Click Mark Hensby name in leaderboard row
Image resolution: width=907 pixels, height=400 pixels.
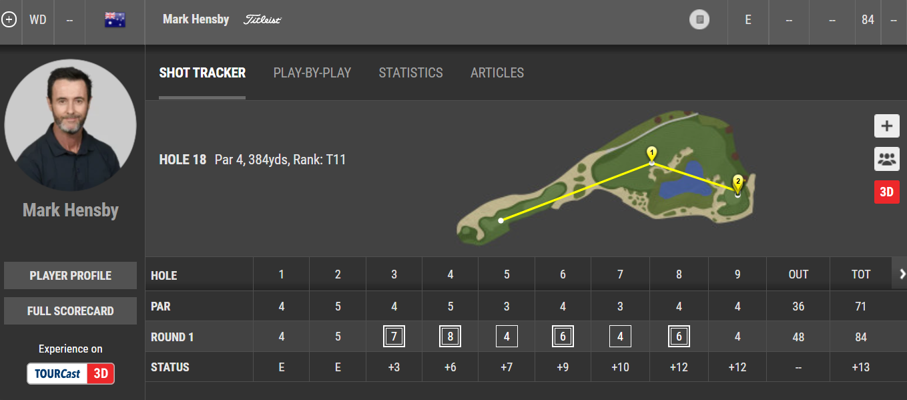click(x=196, y=20)
